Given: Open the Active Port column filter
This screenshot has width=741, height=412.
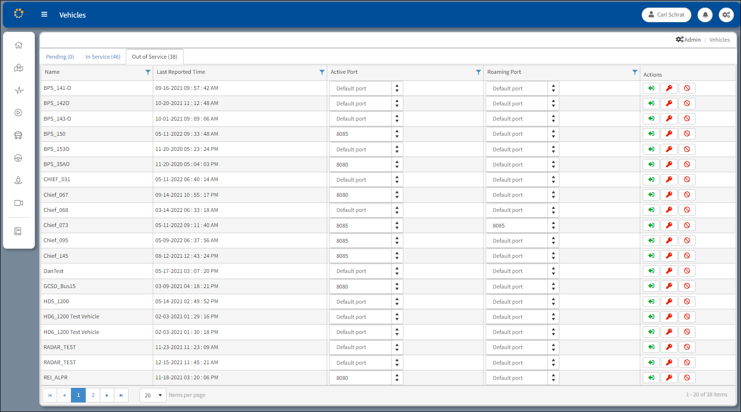Looking at the screenshot, I should coord(478,72).
